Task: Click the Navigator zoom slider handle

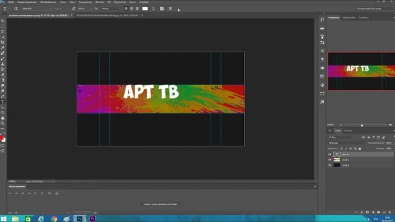Action: pyautogui.click(x=362, y=125)
